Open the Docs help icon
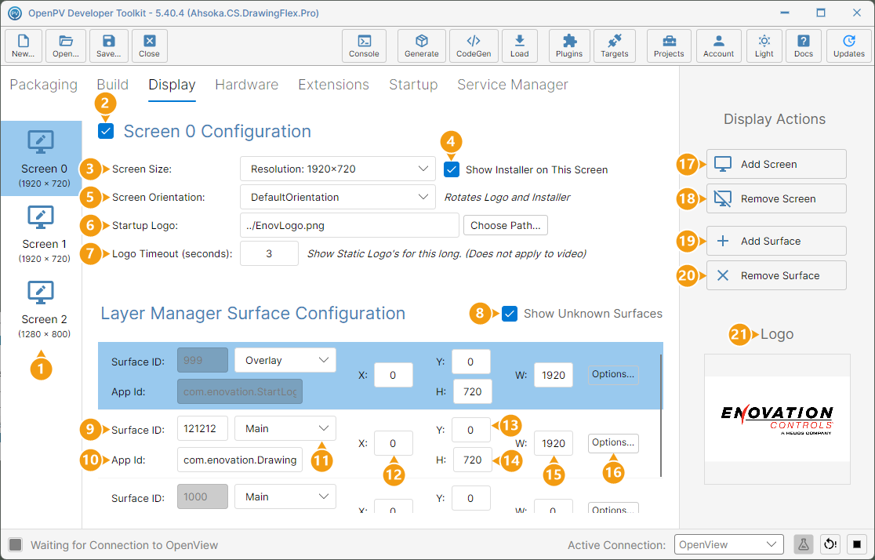 (x=804, y=45)
